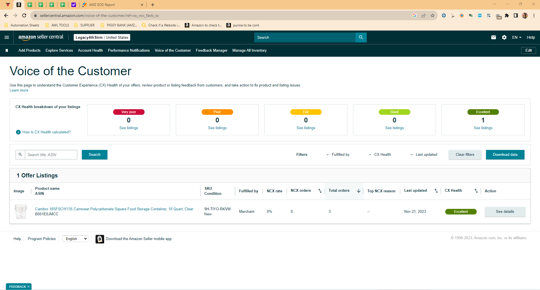540x290 pixels.
Task: Sort Total orders descending arrow
Action: click(359, 191)
